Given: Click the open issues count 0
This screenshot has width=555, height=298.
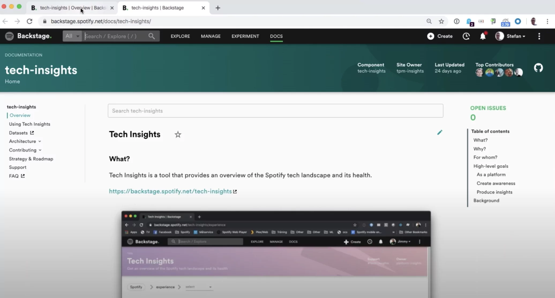Looking at the screenshot, I should click(473, 117).
